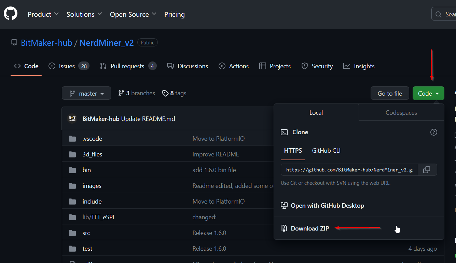
Task: Click the tag icon beside 8 tags
Action: 165,93
